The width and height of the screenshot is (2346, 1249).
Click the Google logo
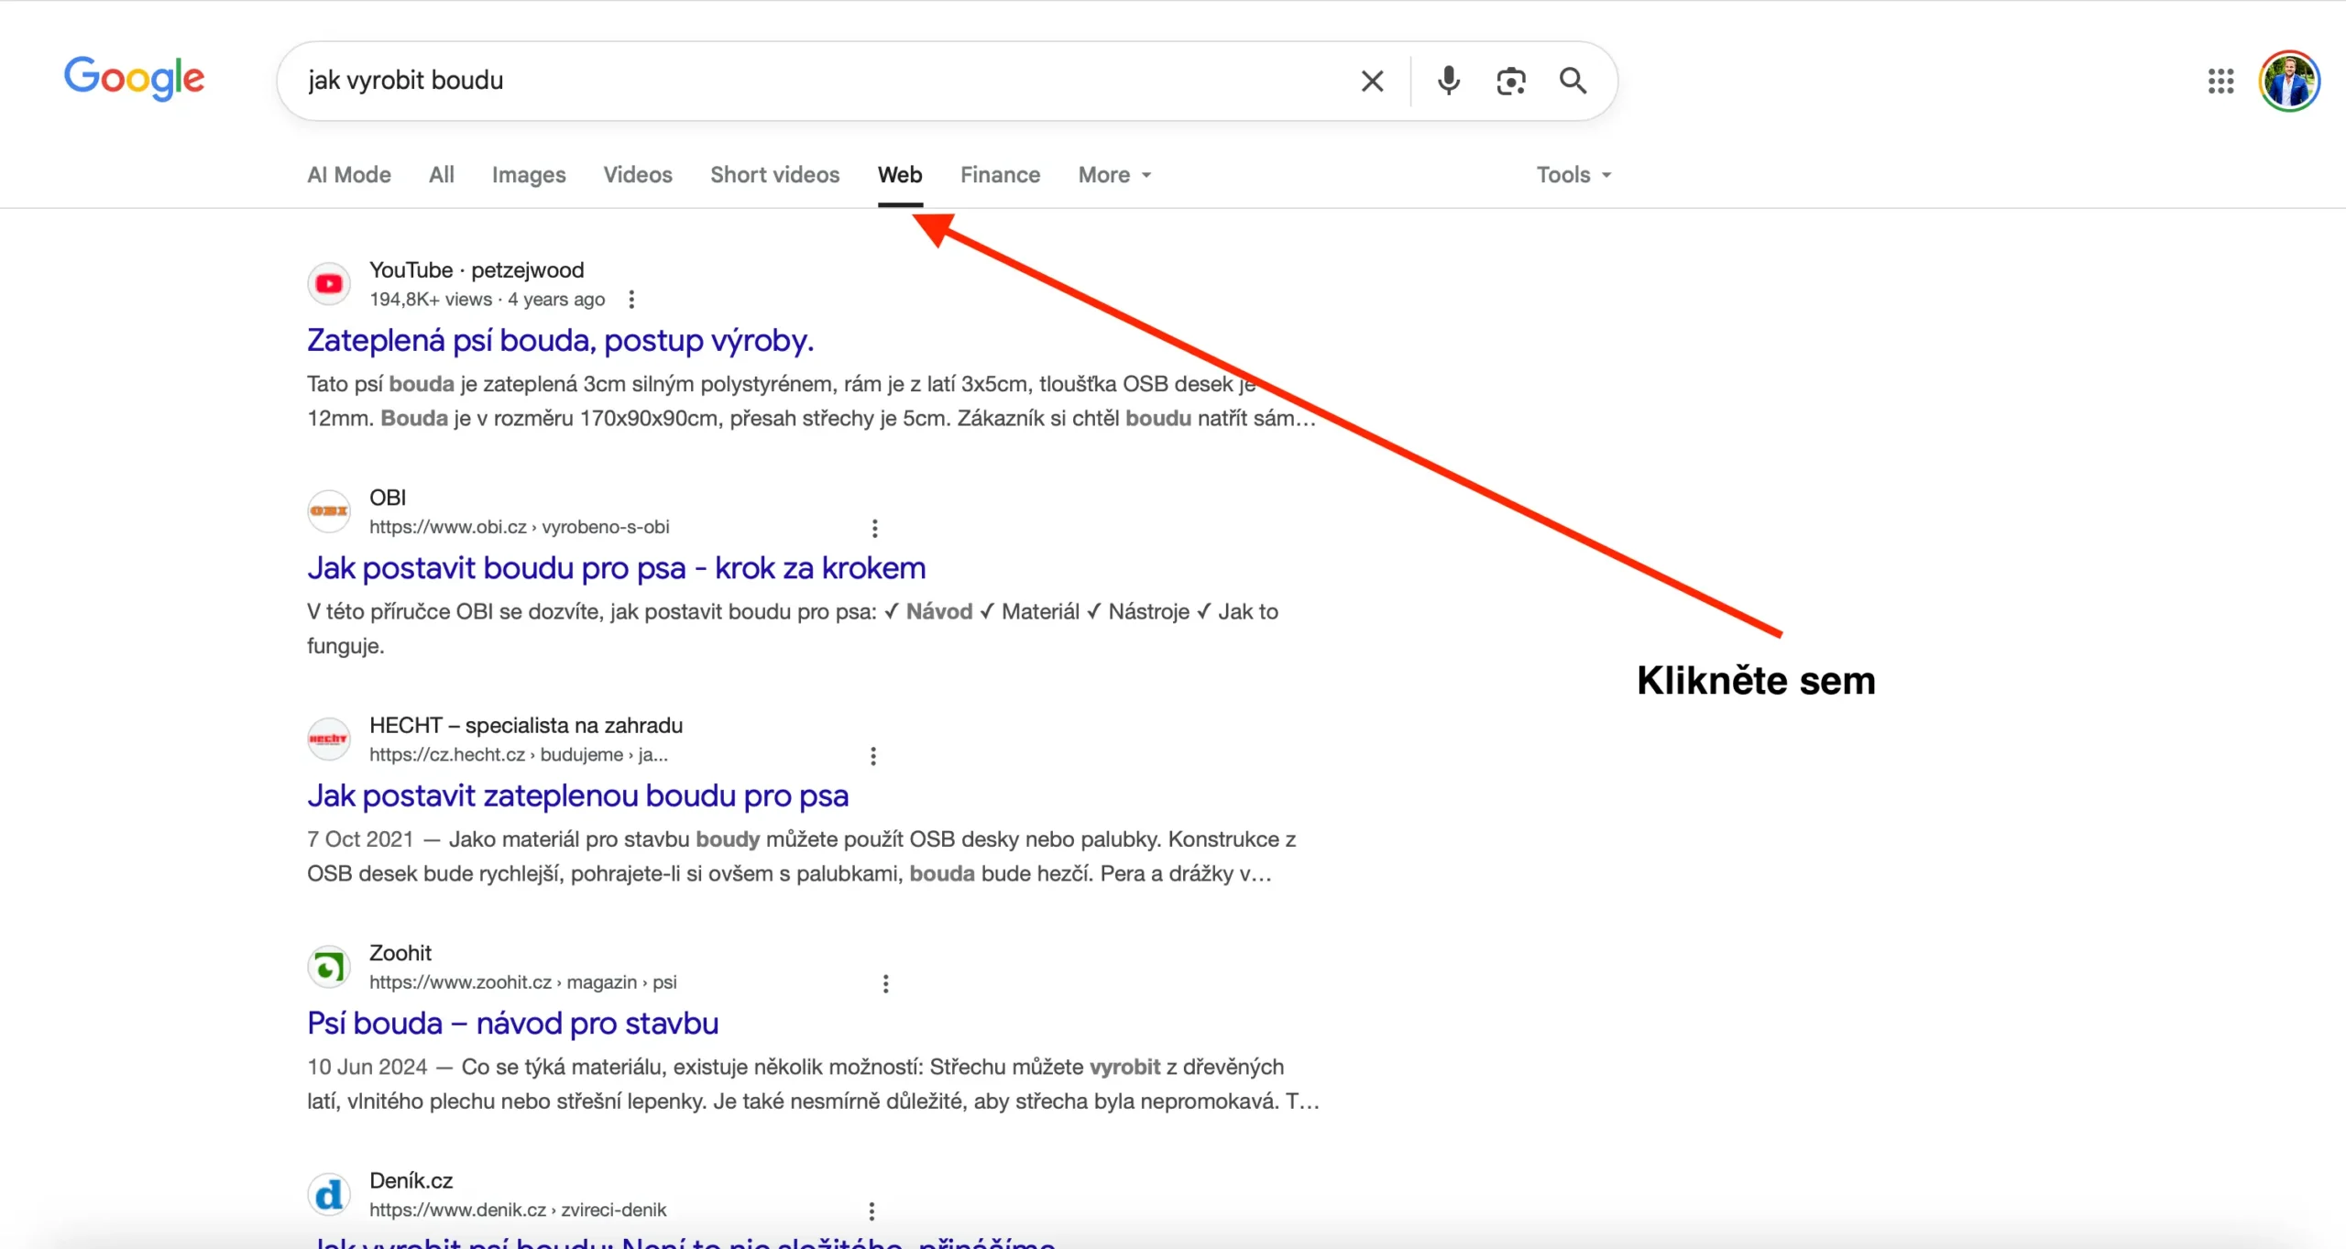134,79
